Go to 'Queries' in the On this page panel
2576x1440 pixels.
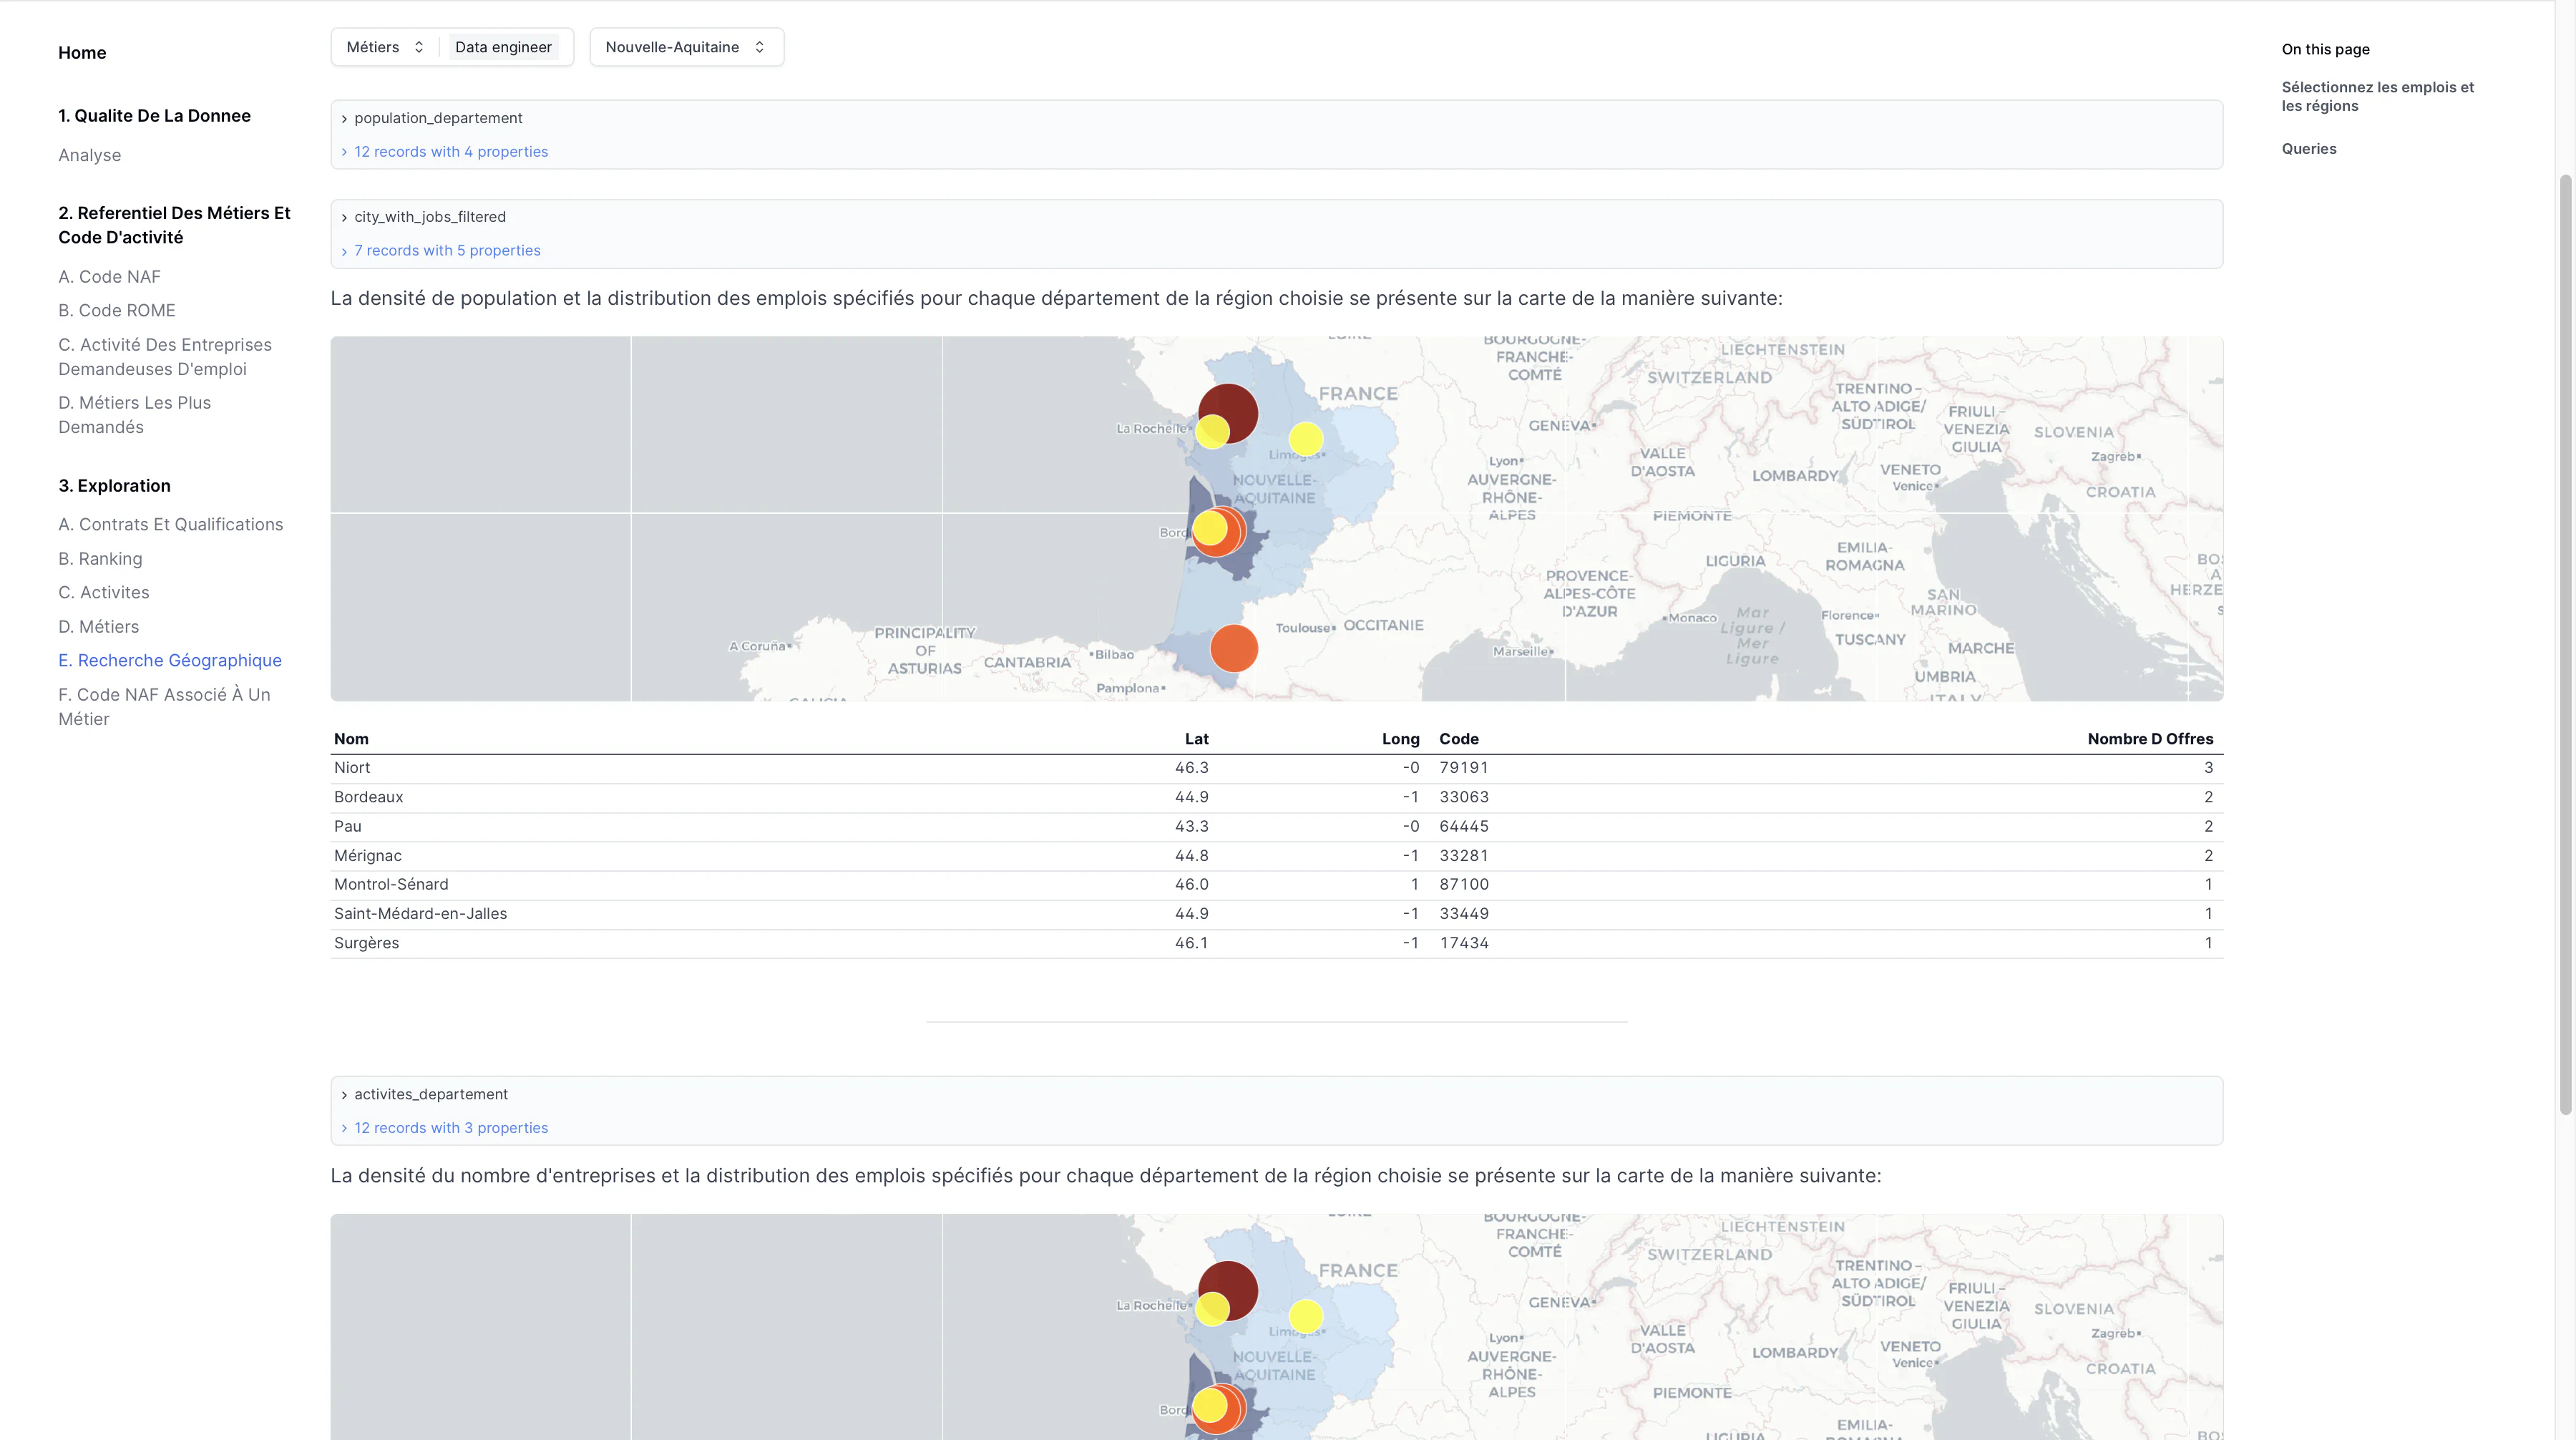pyautogui.click(x=2309, y=148)
